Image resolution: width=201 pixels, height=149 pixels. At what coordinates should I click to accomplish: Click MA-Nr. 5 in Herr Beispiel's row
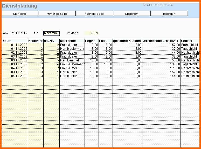[x=51, y=60]
